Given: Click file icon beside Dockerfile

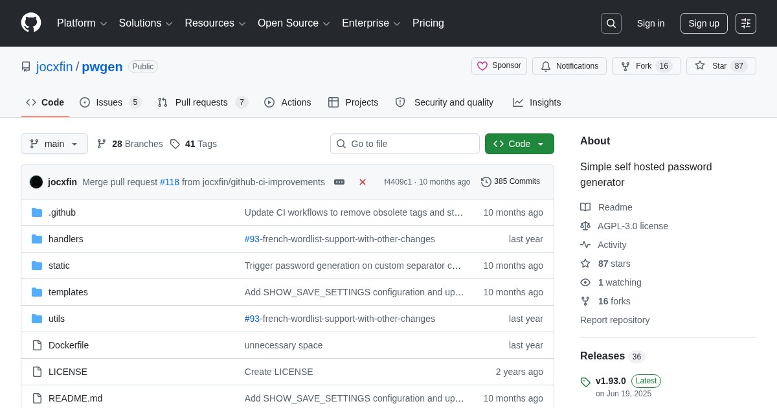Looking at the screenshot, I should 37,345.
